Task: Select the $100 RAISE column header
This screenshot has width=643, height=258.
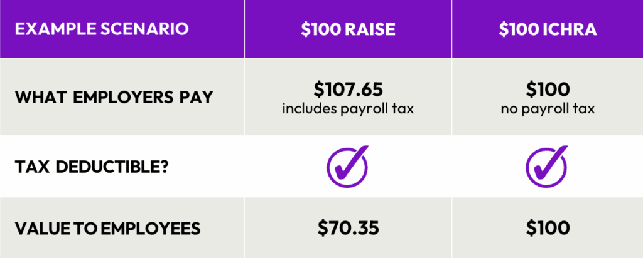Action: coord(348,29)
